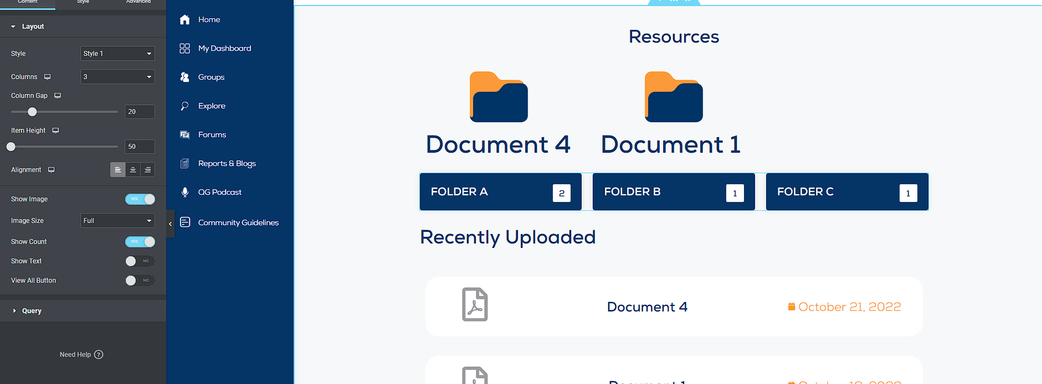
Task: Enable the Show Text switch
Action: point(140,261)
